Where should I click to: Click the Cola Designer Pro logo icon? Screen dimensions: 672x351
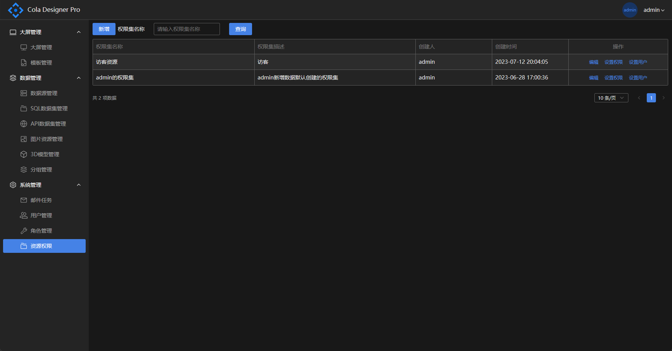15,10
